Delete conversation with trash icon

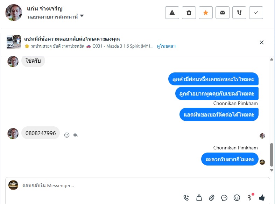tap(189, 13)
